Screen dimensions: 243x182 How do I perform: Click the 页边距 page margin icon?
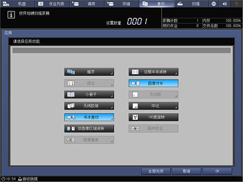(135, 94)
